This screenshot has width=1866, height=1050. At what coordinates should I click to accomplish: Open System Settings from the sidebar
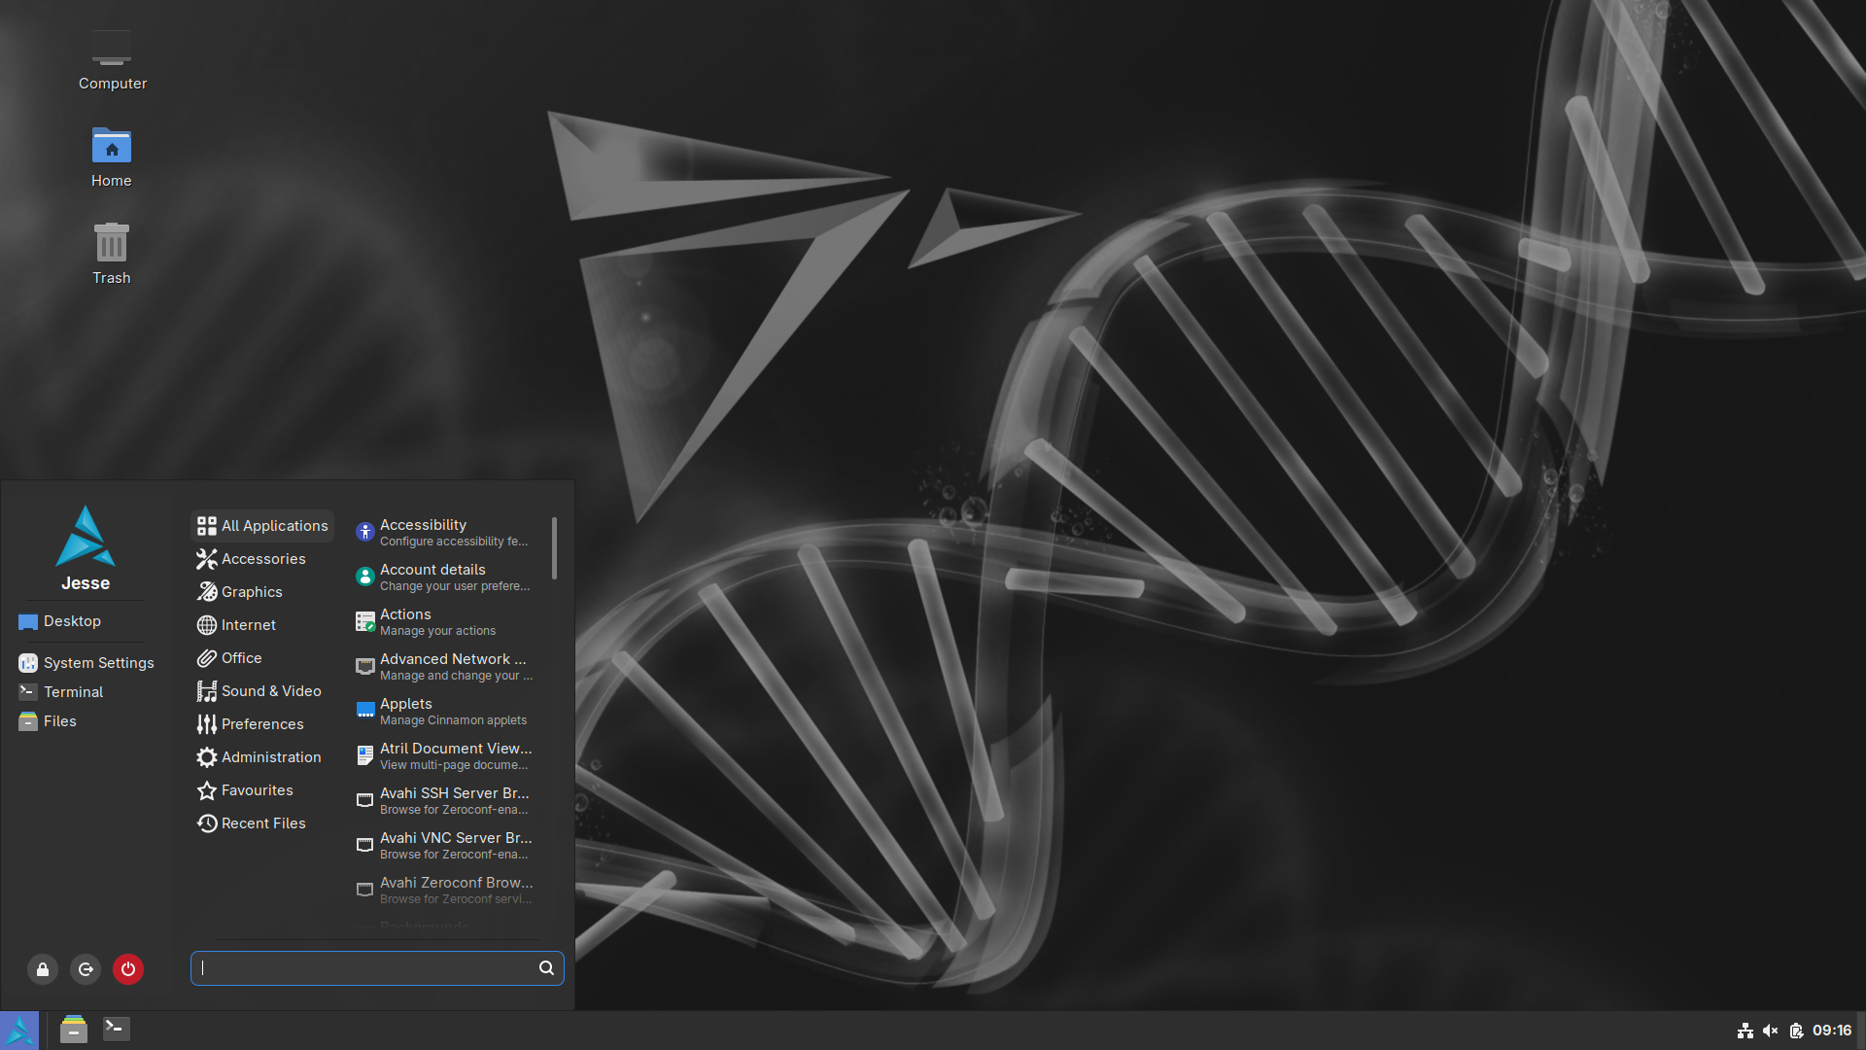(x=86, y=663)
